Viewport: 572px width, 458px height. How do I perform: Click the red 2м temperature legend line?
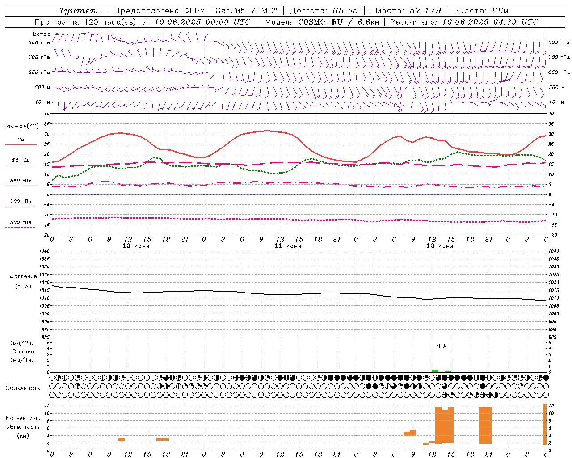(x=21, y=144)
